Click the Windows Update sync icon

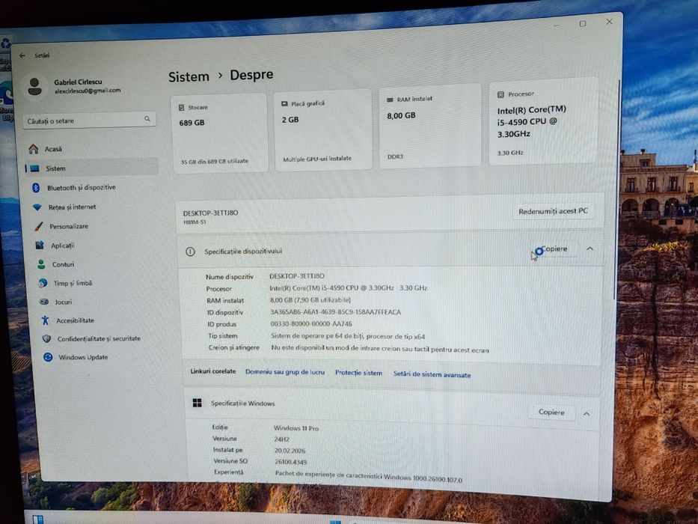tap(48, 357)
